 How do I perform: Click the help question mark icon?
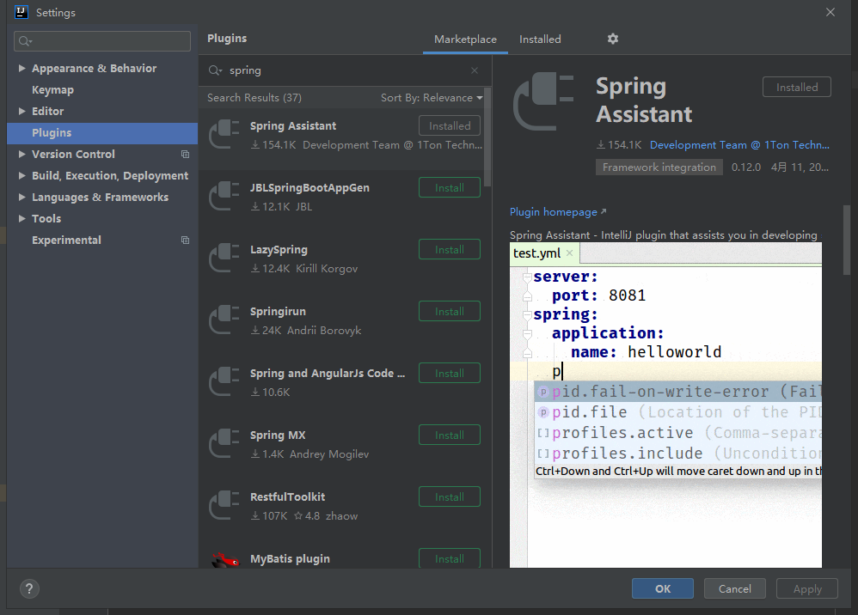28,588
